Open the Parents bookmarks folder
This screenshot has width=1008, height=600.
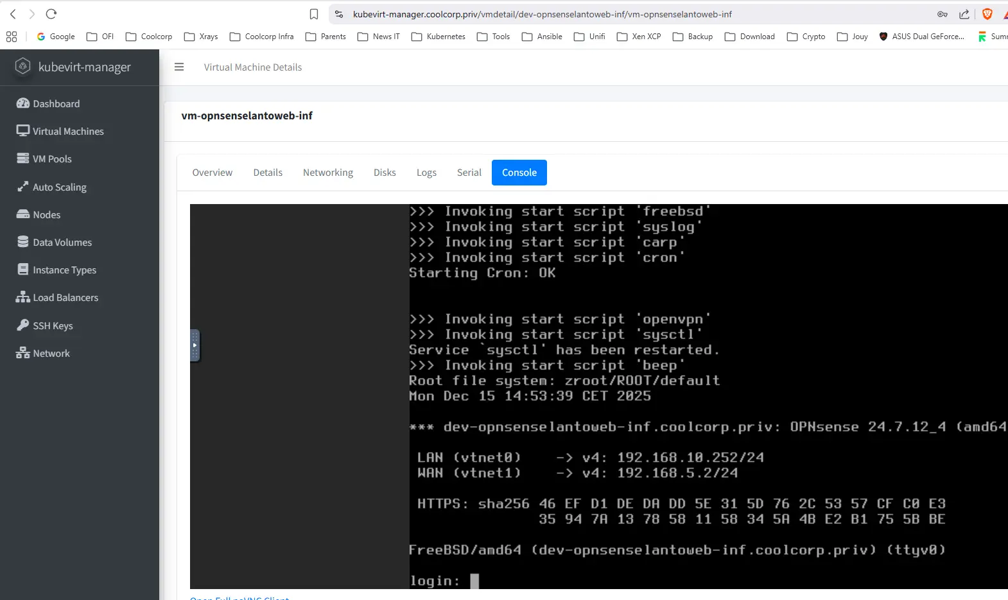click(x=326, y=37)
